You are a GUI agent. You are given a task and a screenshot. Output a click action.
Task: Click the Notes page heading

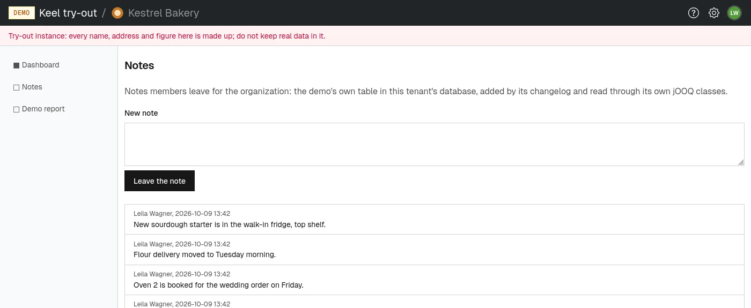click(139, 65)
